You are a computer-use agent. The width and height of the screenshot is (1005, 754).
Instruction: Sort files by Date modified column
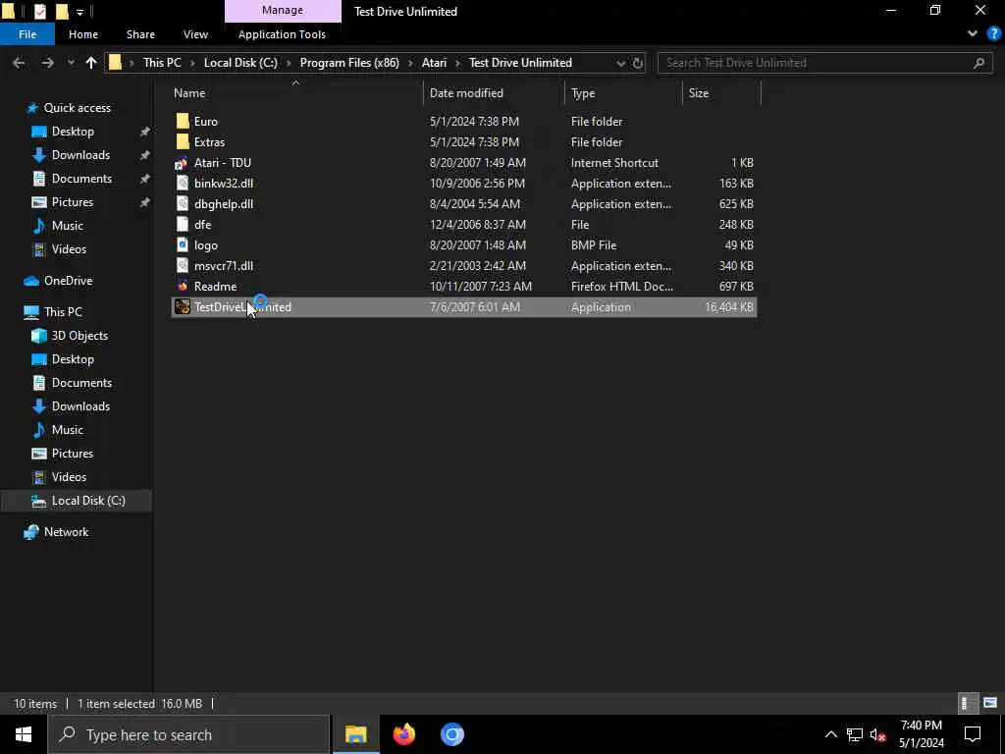tap(494, 93)
